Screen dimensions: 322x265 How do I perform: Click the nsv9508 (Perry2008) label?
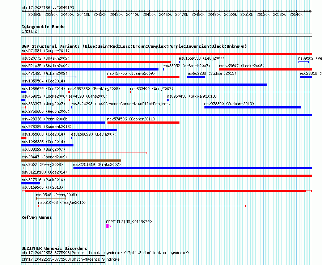tap(56, 195)
